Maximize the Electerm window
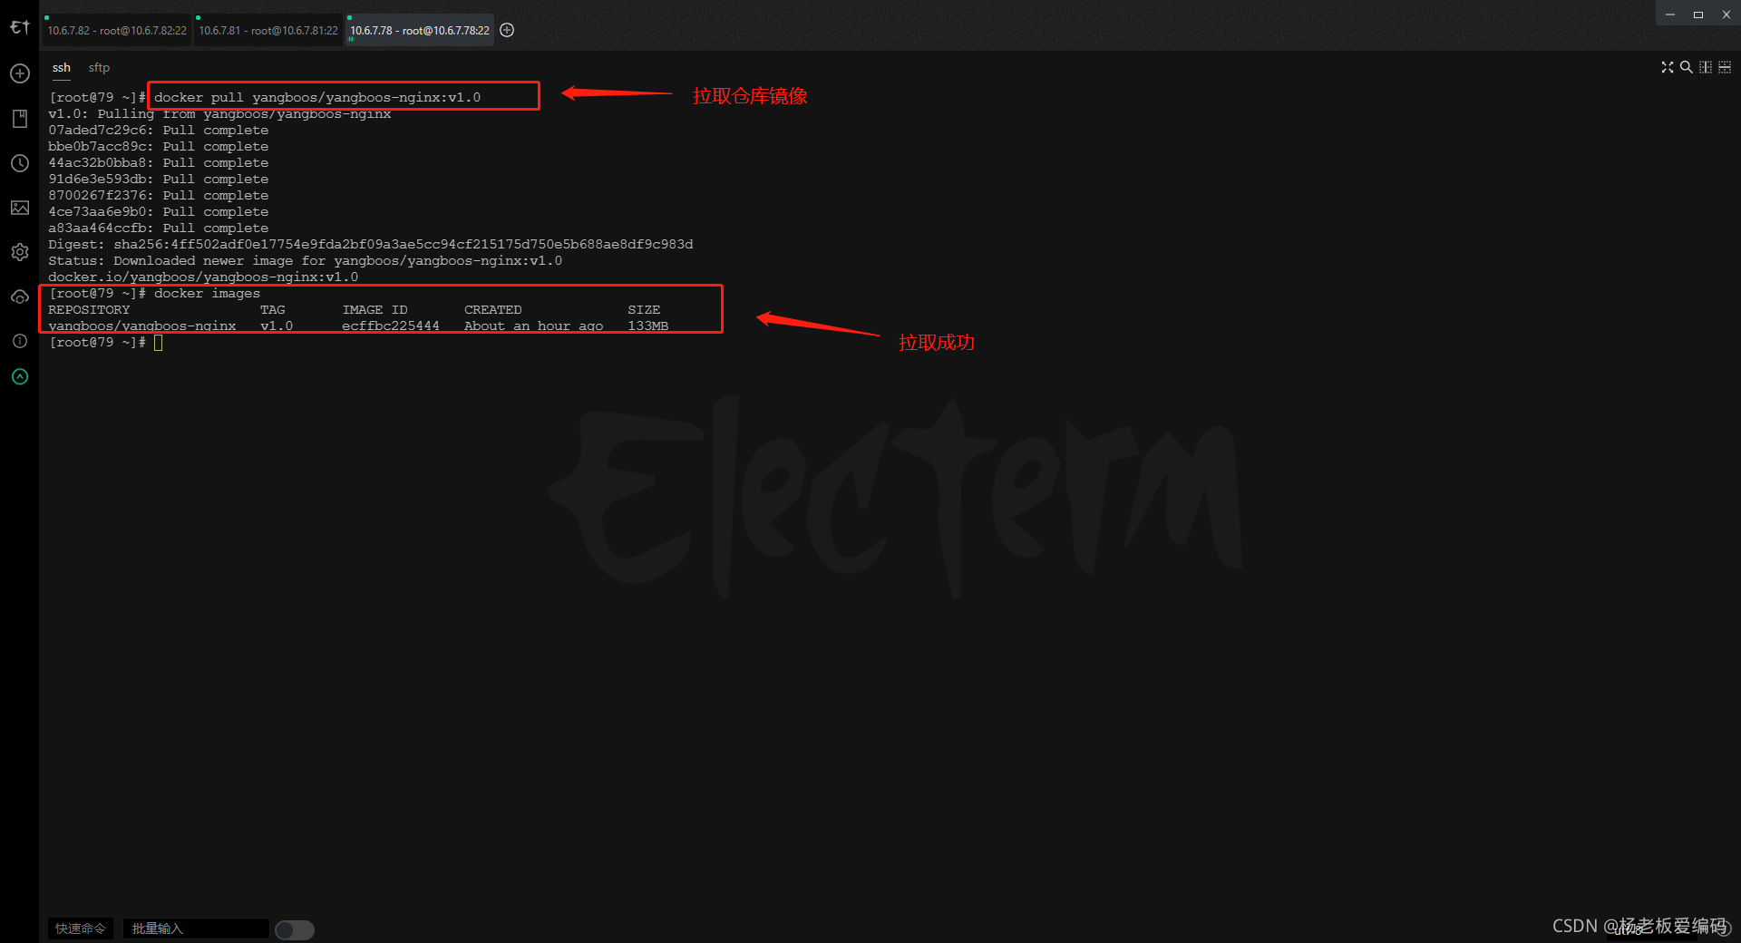 click(1698, 15)
